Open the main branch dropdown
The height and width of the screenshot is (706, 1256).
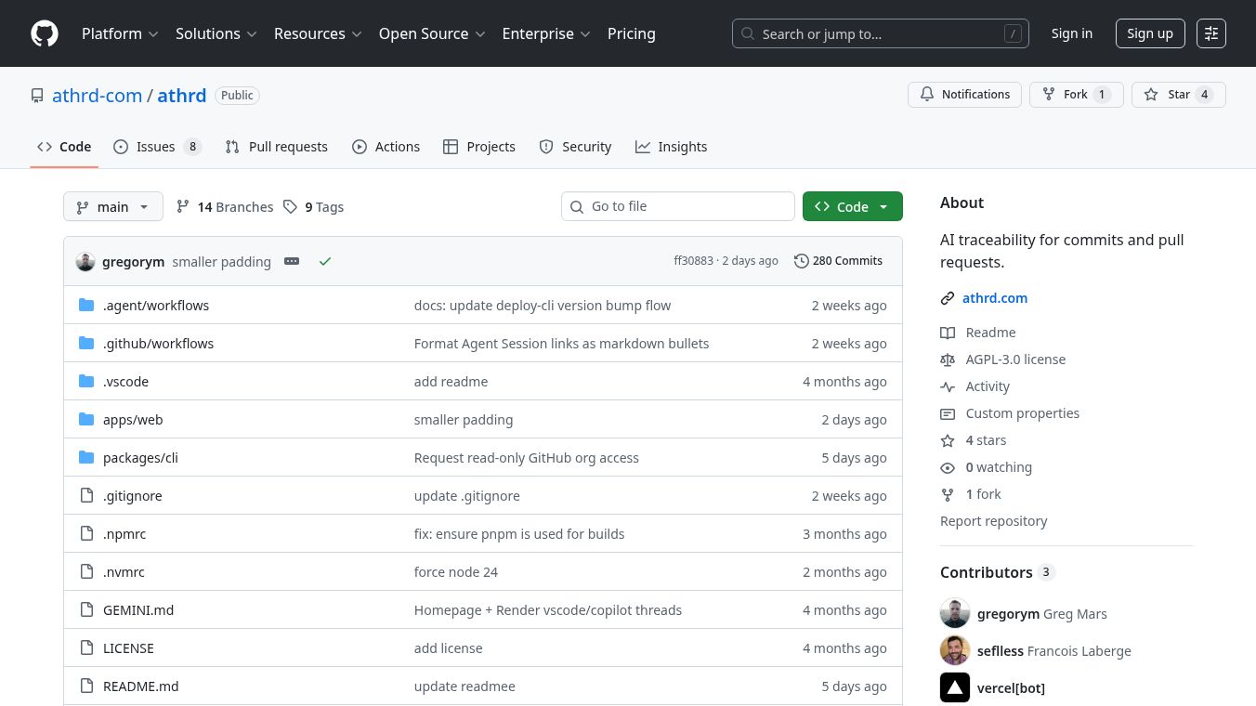pyautogui.click(x=112, y=207)
